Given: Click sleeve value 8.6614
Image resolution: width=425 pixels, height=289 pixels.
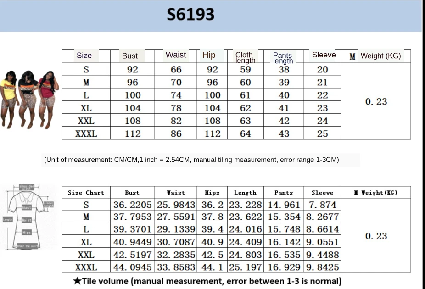Looking at the screenshot, I should point(322,229).
